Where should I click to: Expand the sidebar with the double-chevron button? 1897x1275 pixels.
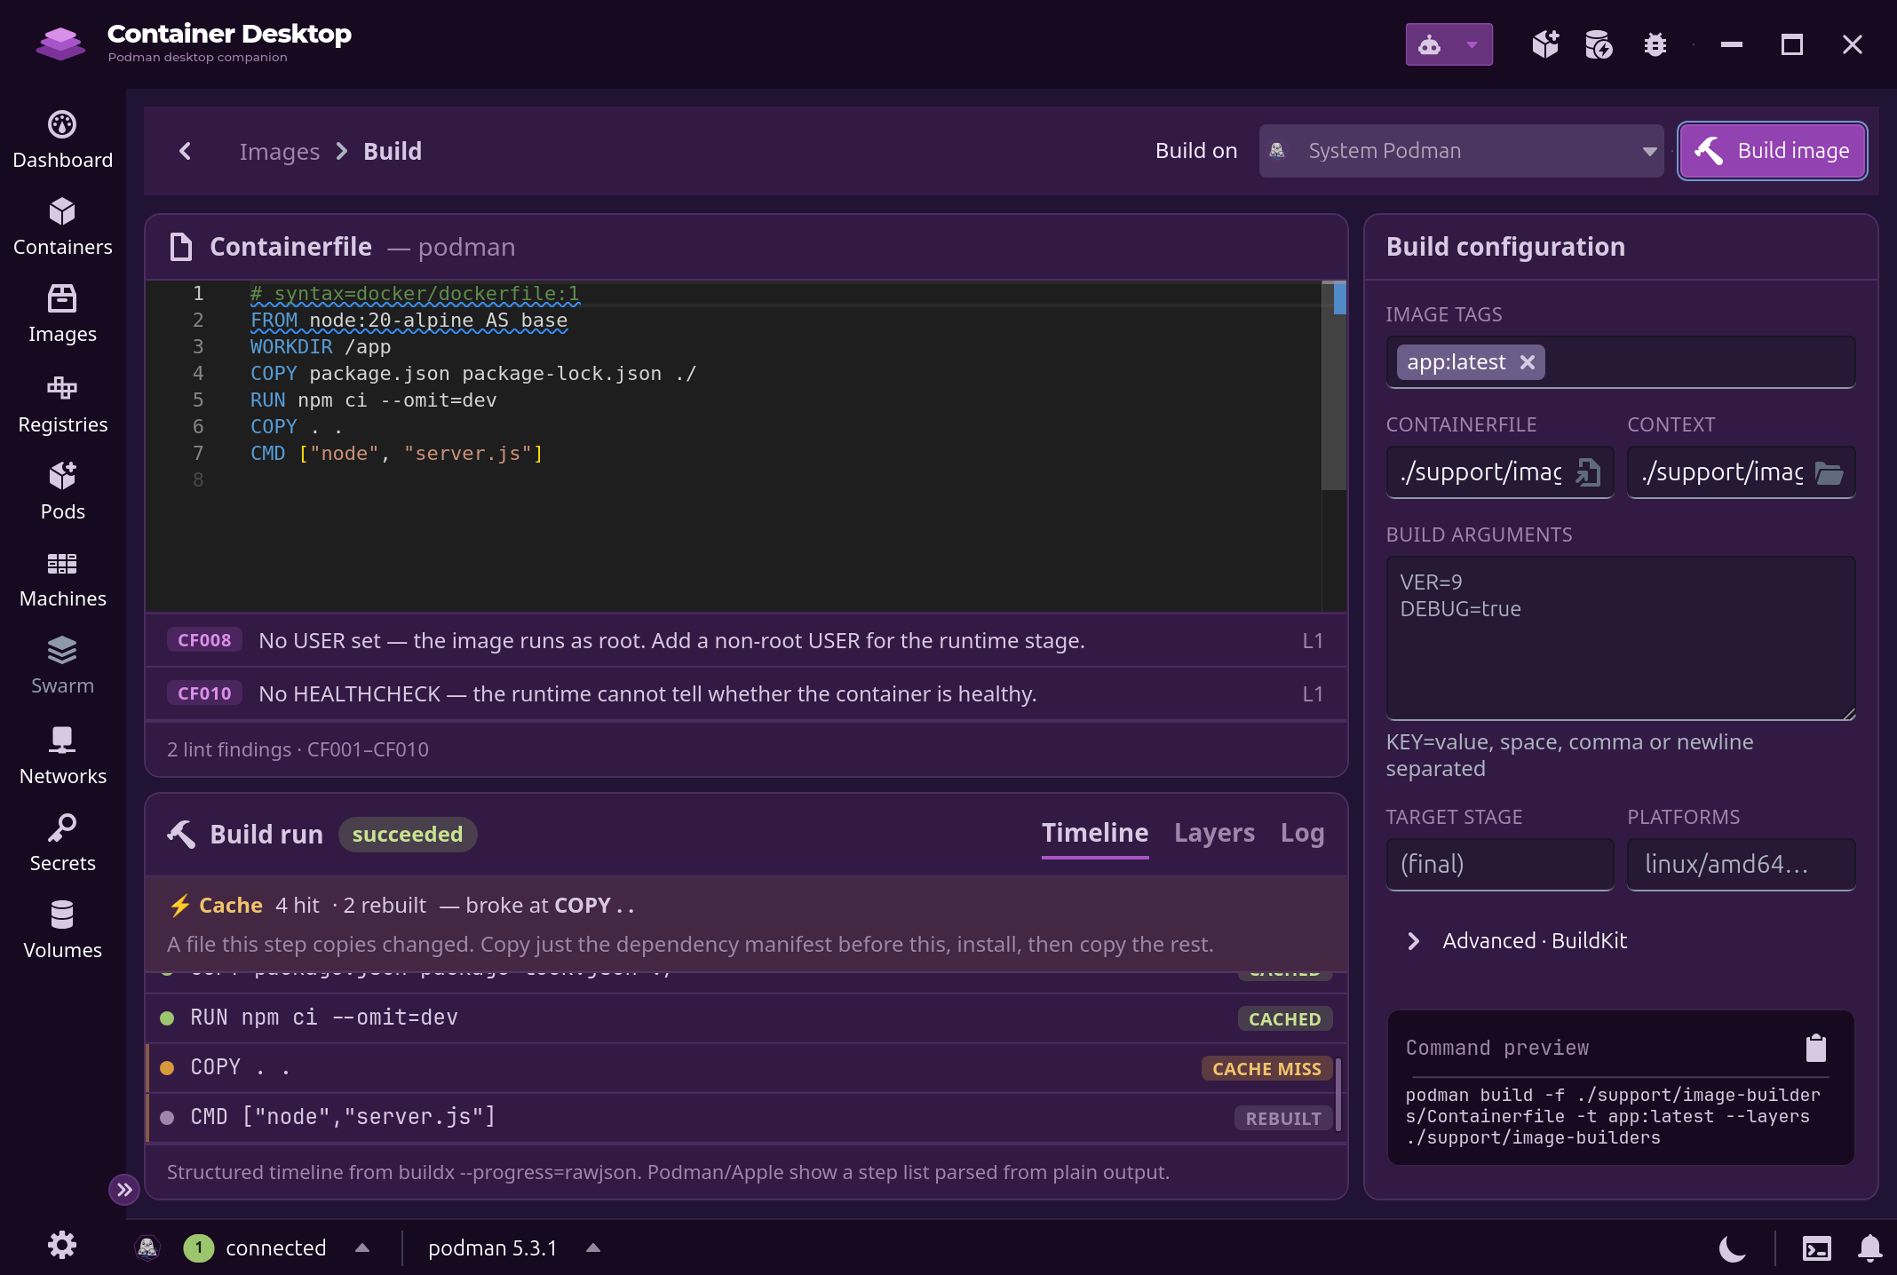click(124, 1190)
